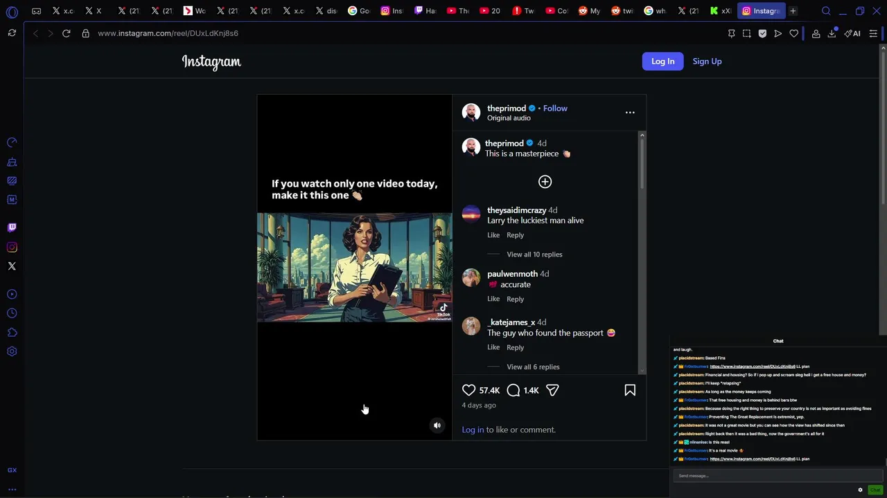Switch to the 'dis' X tab

point(326,11)
